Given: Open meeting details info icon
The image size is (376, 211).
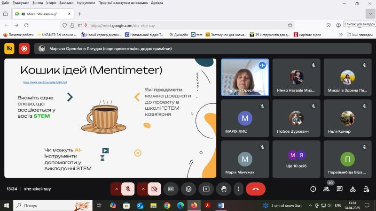Looking at the screenshot, I should click(x=313, y=189).
